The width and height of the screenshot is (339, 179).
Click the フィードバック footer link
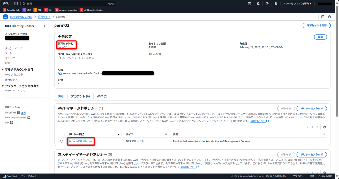click(x=29, y=176)
